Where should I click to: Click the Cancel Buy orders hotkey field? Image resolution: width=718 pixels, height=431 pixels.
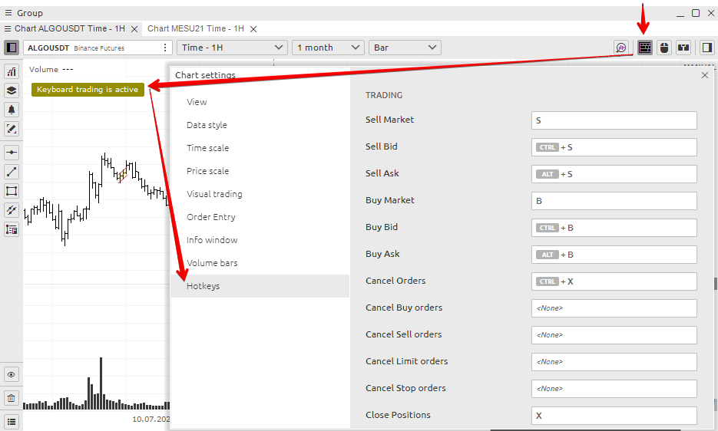click(614, 308)
